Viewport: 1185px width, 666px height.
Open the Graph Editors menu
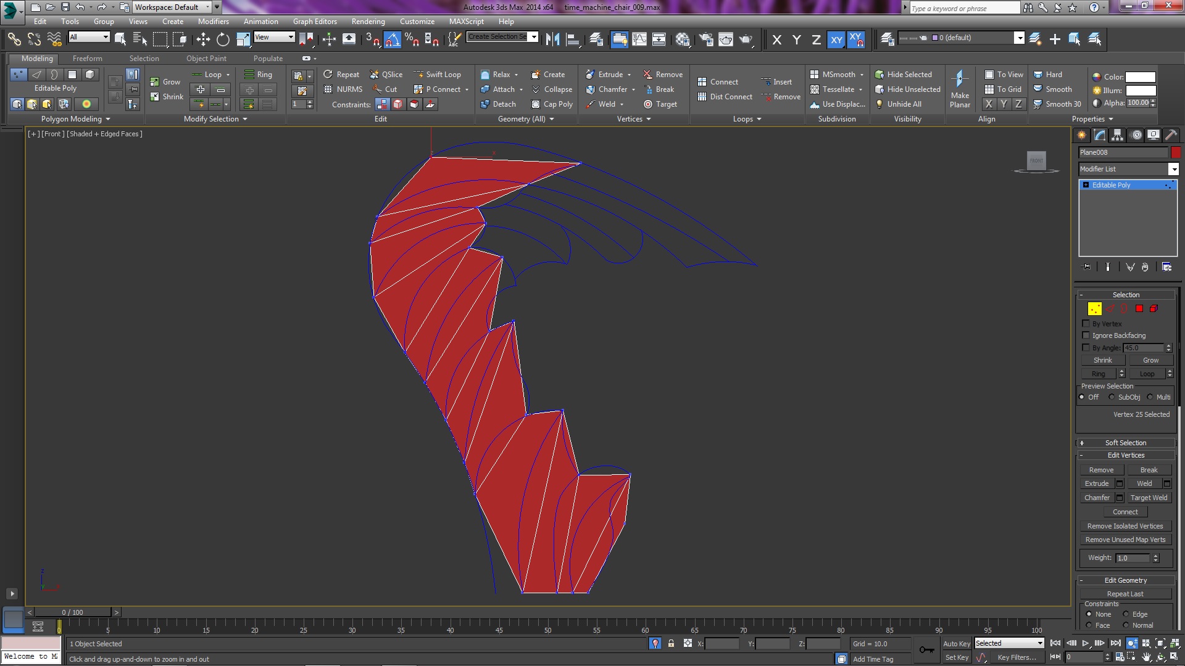pyautogui.click(x=315, y=21)
